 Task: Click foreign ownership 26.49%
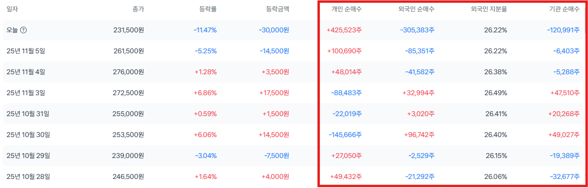click(x=495, y=93)
